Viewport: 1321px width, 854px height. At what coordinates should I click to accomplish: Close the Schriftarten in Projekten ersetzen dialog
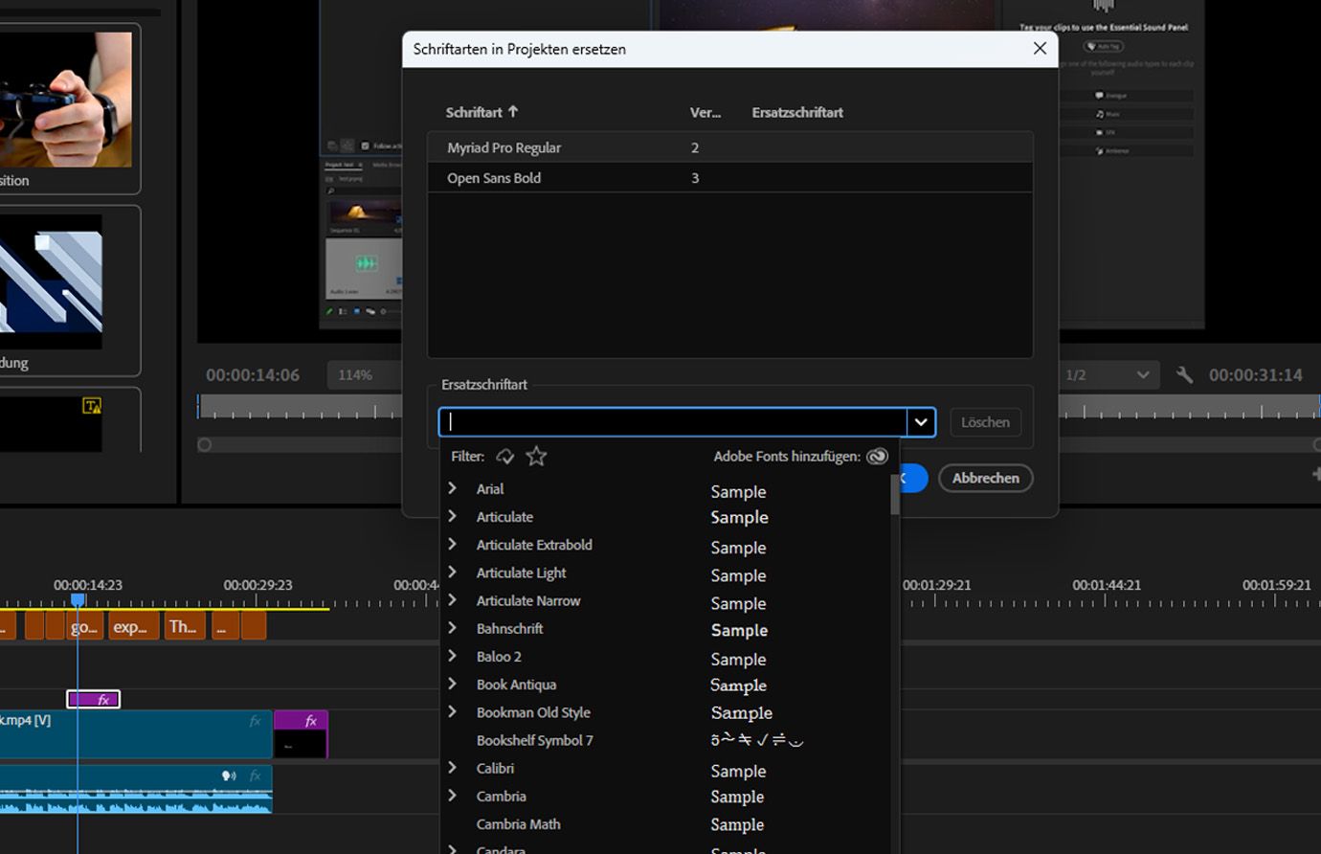click(1040, 48)
